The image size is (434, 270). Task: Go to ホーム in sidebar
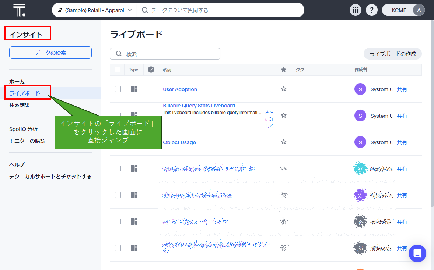tap(17, 81)
